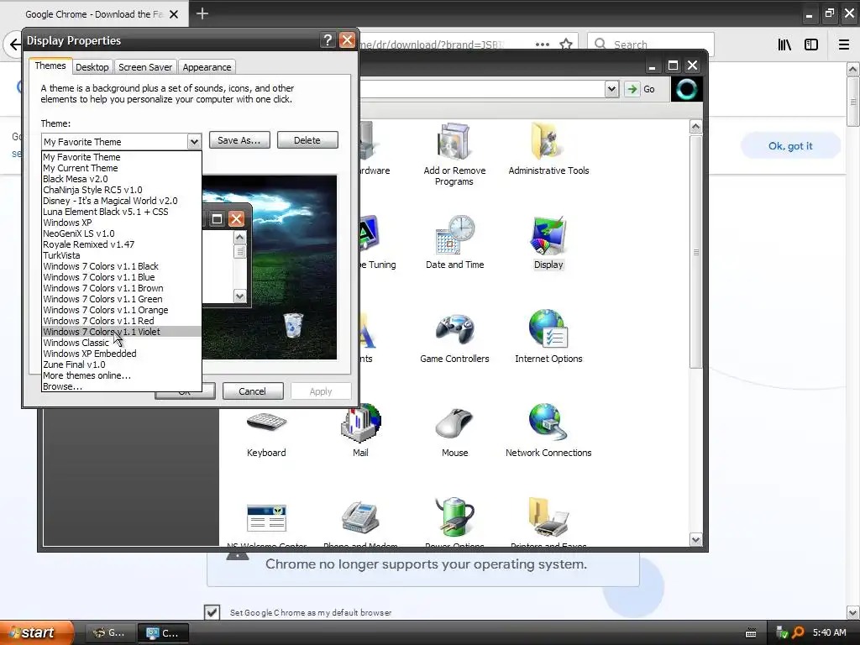Viewport: 860px width, 645px height.
Task: Click Cancel in Display Properties
Action: [252, 391]
